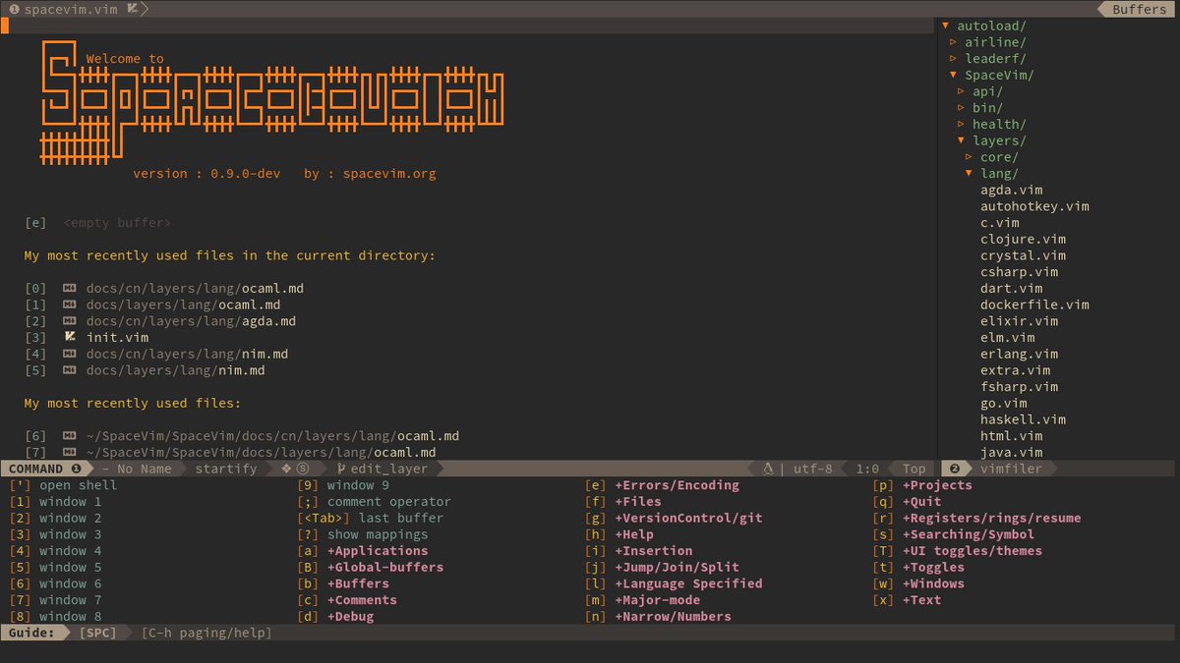Image resolution: width=1180 pixels, height=663 pixels.
Task: Click the syntax-check symbols in the statusline
Action: coord(295,470)
